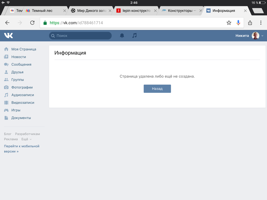Focus the Поиск search field
This screenshot has width=267, height=200.
[80, 36]
